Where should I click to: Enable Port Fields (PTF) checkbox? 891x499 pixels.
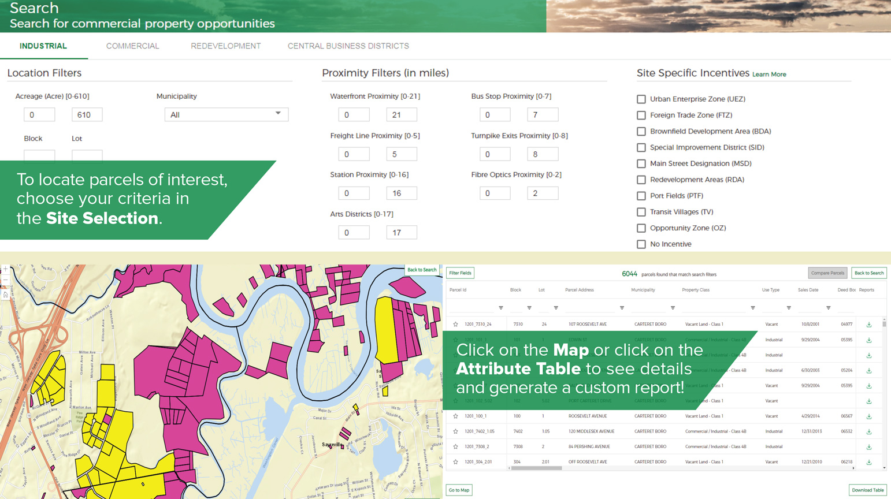click(641, 196)
